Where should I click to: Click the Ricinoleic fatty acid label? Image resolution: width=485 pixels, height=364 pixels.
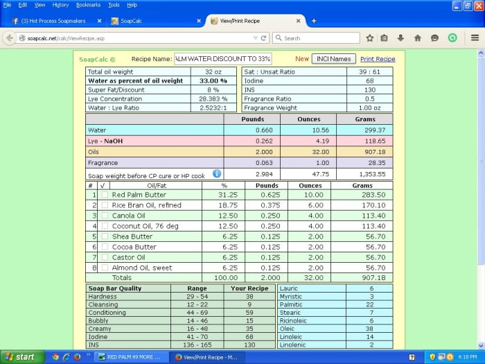(293, 320)
